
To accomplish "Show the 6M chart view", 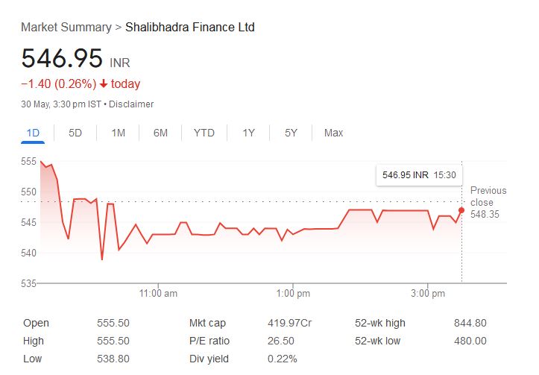I will (x=160, y=133).
